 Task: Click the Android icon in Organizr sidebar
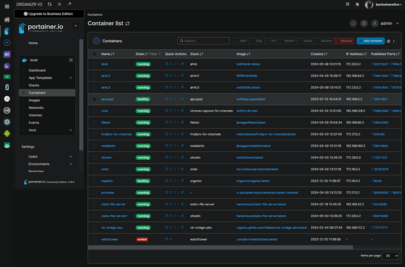pyautogui.click(x=7, y=133)
